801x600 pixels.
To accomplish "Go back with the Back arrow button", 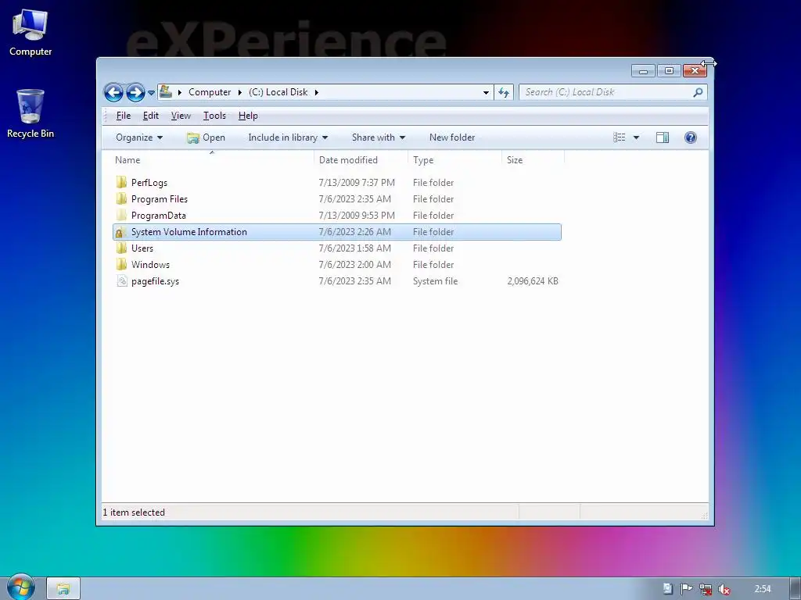I will [x=113, y=92].
